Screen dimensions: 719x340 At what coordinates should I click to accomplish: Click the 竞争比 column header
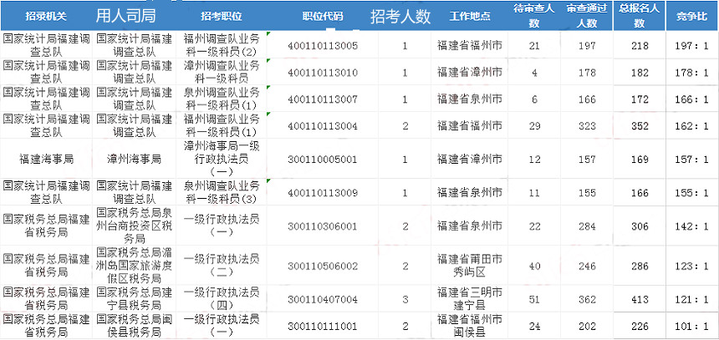coord(692,17)
